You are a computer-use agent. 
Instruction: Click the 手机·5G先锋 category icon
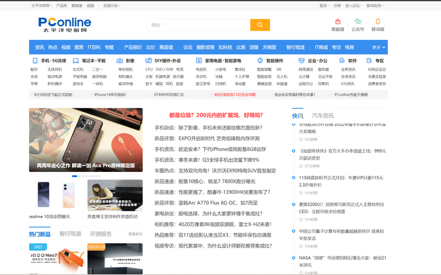pos(35,60)
